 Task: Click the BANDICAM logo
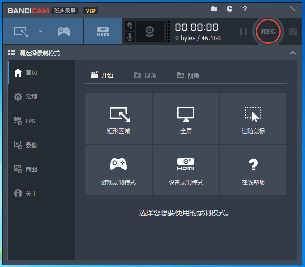point(29,11)
